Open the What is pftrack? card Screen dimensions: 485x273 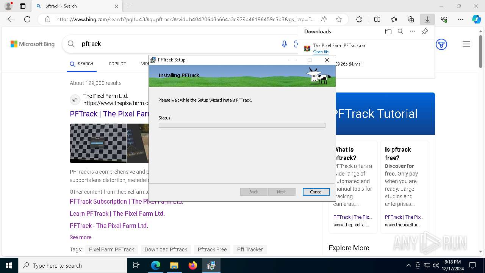354,187
